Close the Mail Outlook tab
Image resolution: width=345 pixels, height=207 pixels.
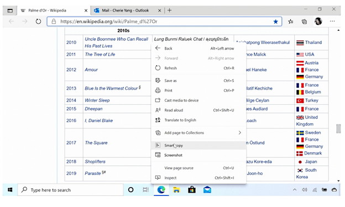click(x=160, y=10)
